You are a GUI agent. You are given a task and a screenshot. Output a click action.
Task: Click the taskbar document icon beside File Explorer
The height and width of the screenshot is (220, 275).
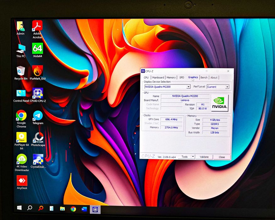click(x=51, y=208)
